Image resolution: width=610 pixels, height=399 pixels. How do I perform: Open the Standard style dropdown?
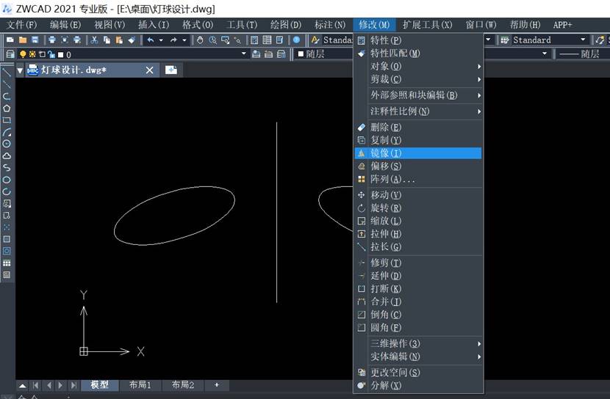583,40
